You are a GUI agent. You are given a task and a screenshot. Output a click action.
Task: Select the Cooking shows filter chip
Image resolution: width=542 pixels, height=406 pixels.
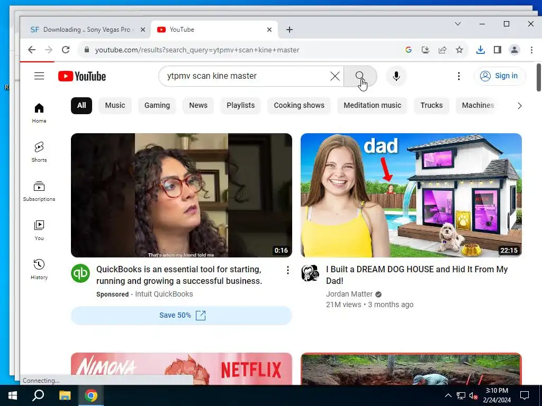coord(299,105)
